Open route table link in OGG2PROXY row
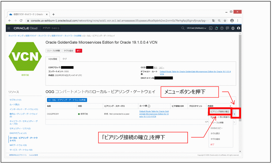This screenshot has width=272, height=164. pos(154,114)
